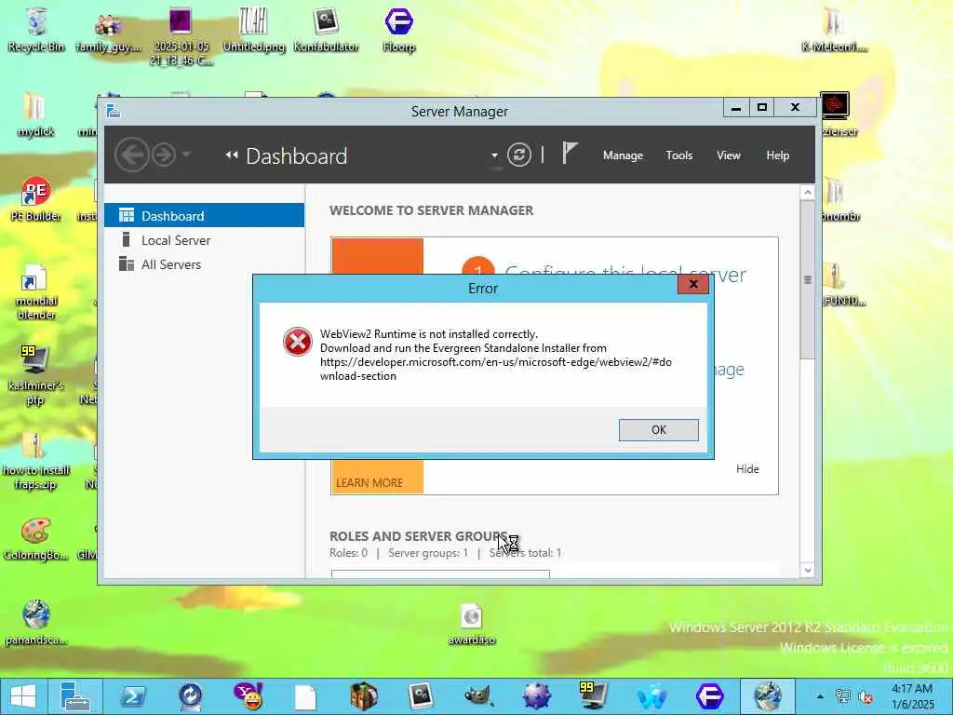Viewport: 953px width, 715px height.
Task: Show hidden system tray icons
Action: [820, 696]
